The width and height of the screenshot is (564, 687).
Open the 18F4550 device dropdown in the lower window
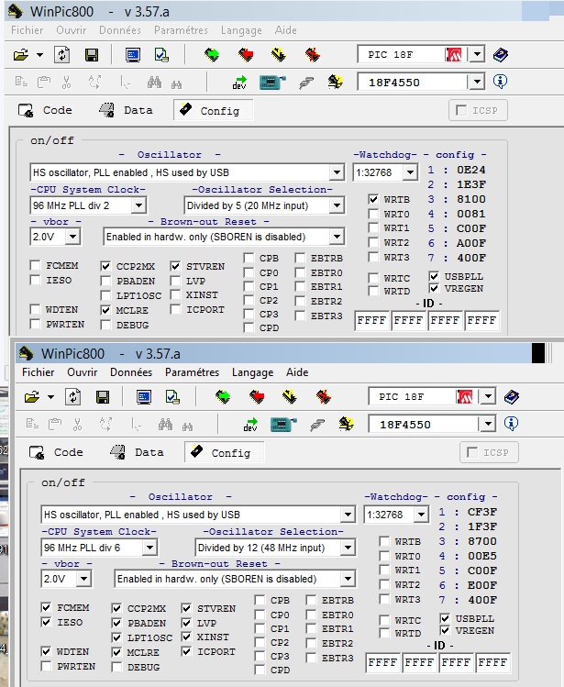488,424
